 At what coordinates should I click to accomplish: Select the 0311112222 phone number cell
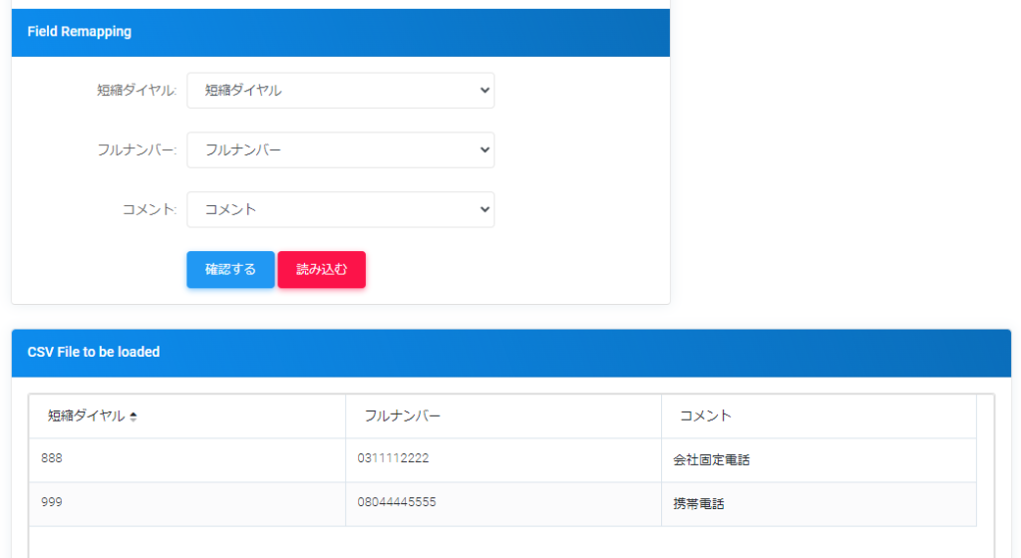tap(393, 458)
